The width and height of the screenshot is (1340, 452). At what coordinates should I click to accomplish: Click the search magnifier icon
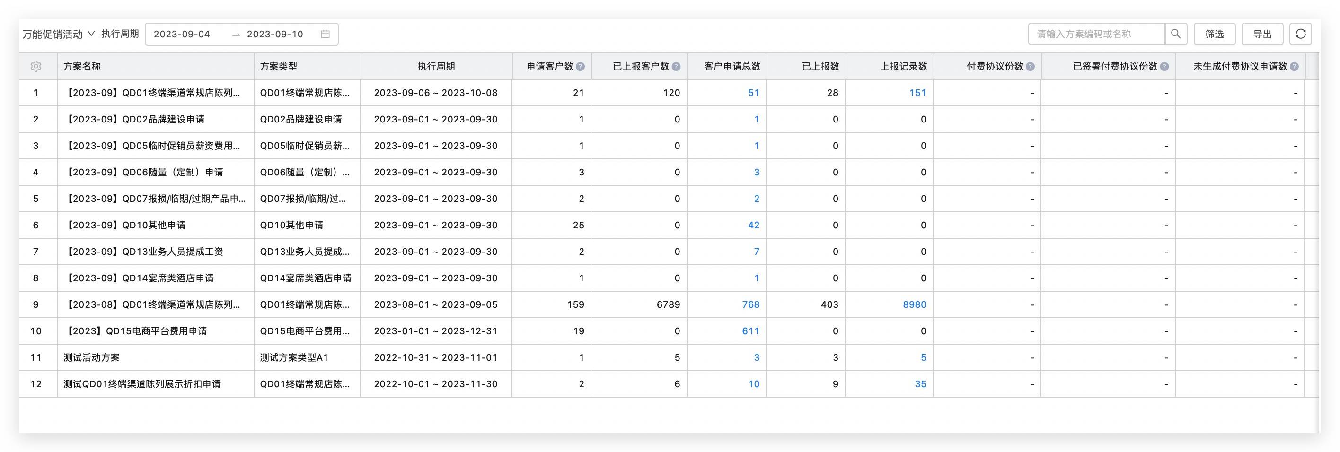point(1176,34)
